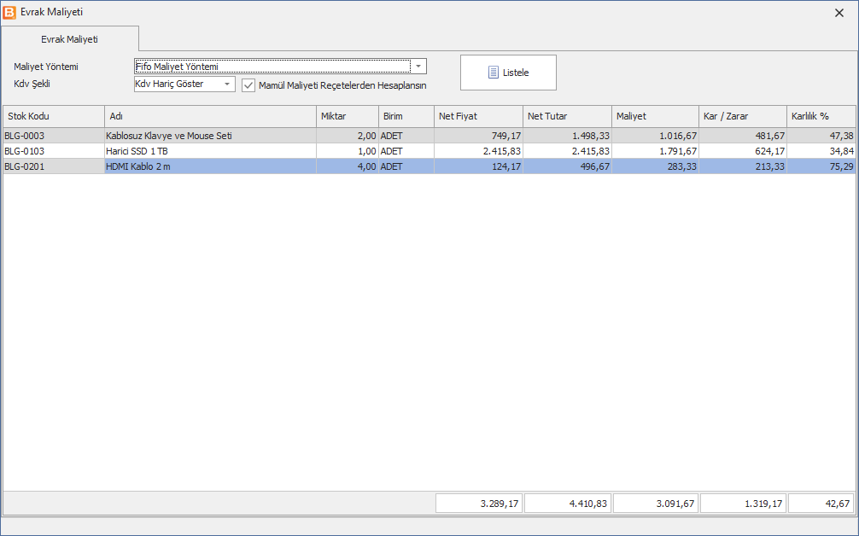This screenshot has width=859, height=536.
Task: Click the HDMI Kablo 2 m cell
Action: (210, 166)
